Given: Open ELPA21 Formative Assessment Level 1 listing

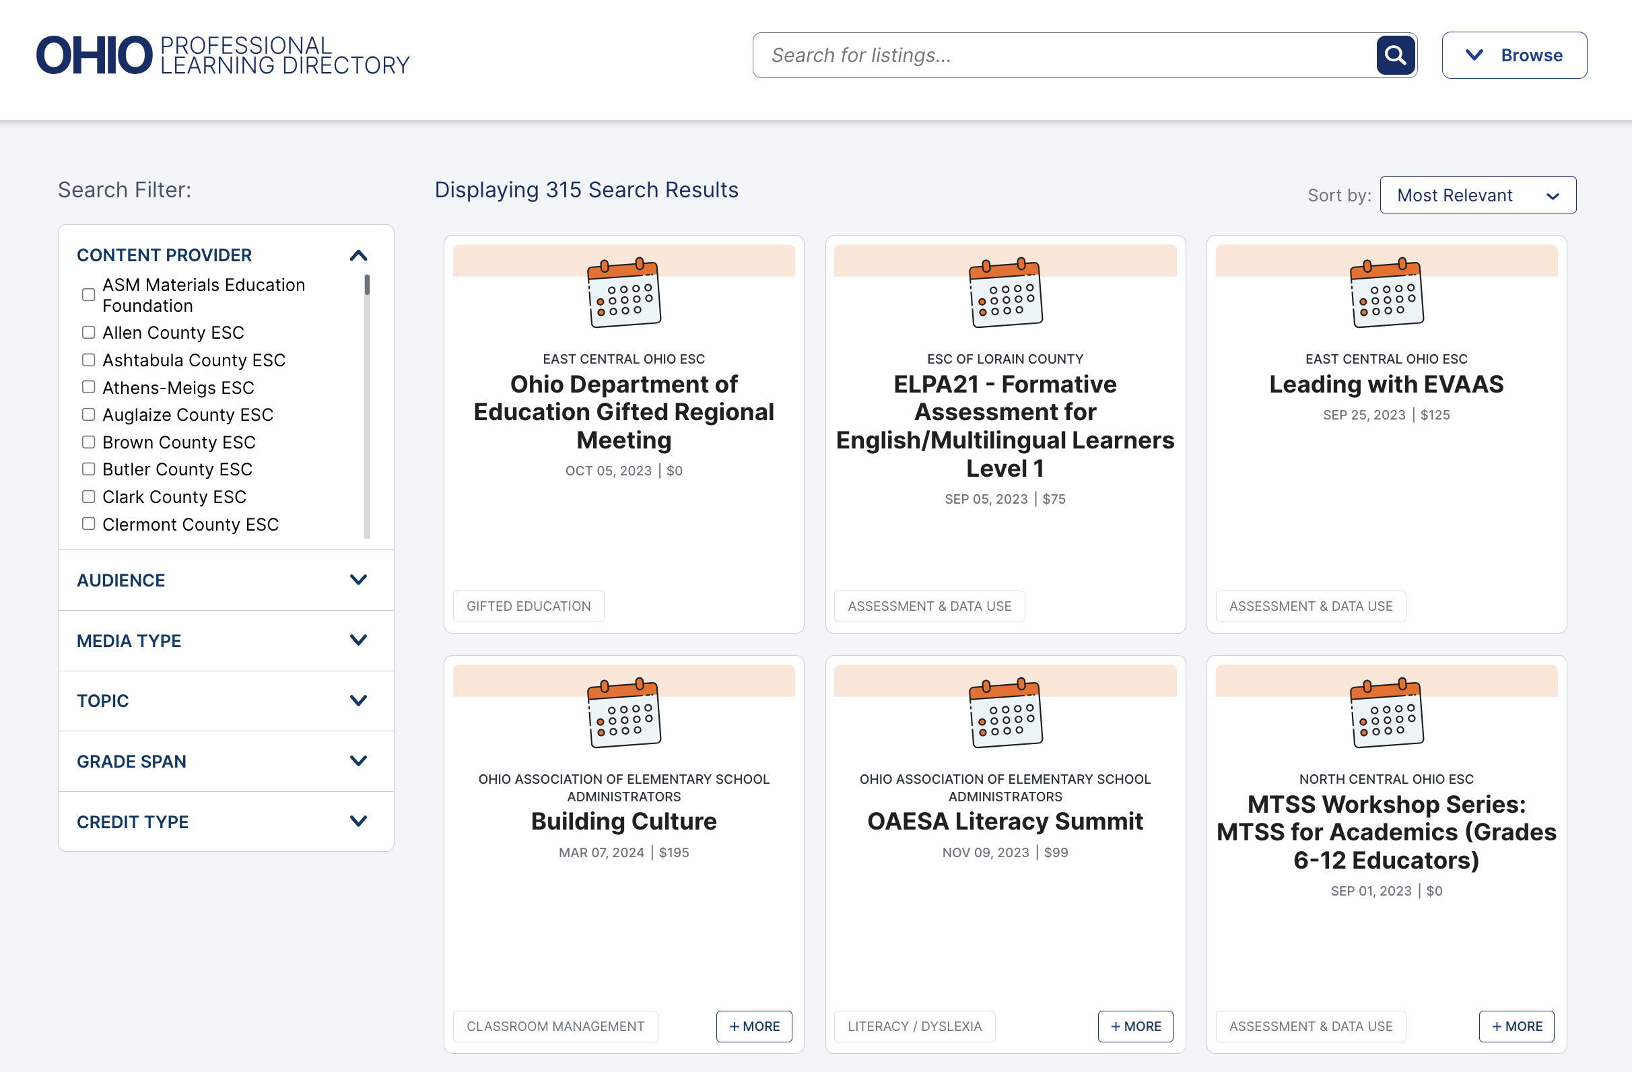Looking at the screenshot, I should tap(1005, 426).
